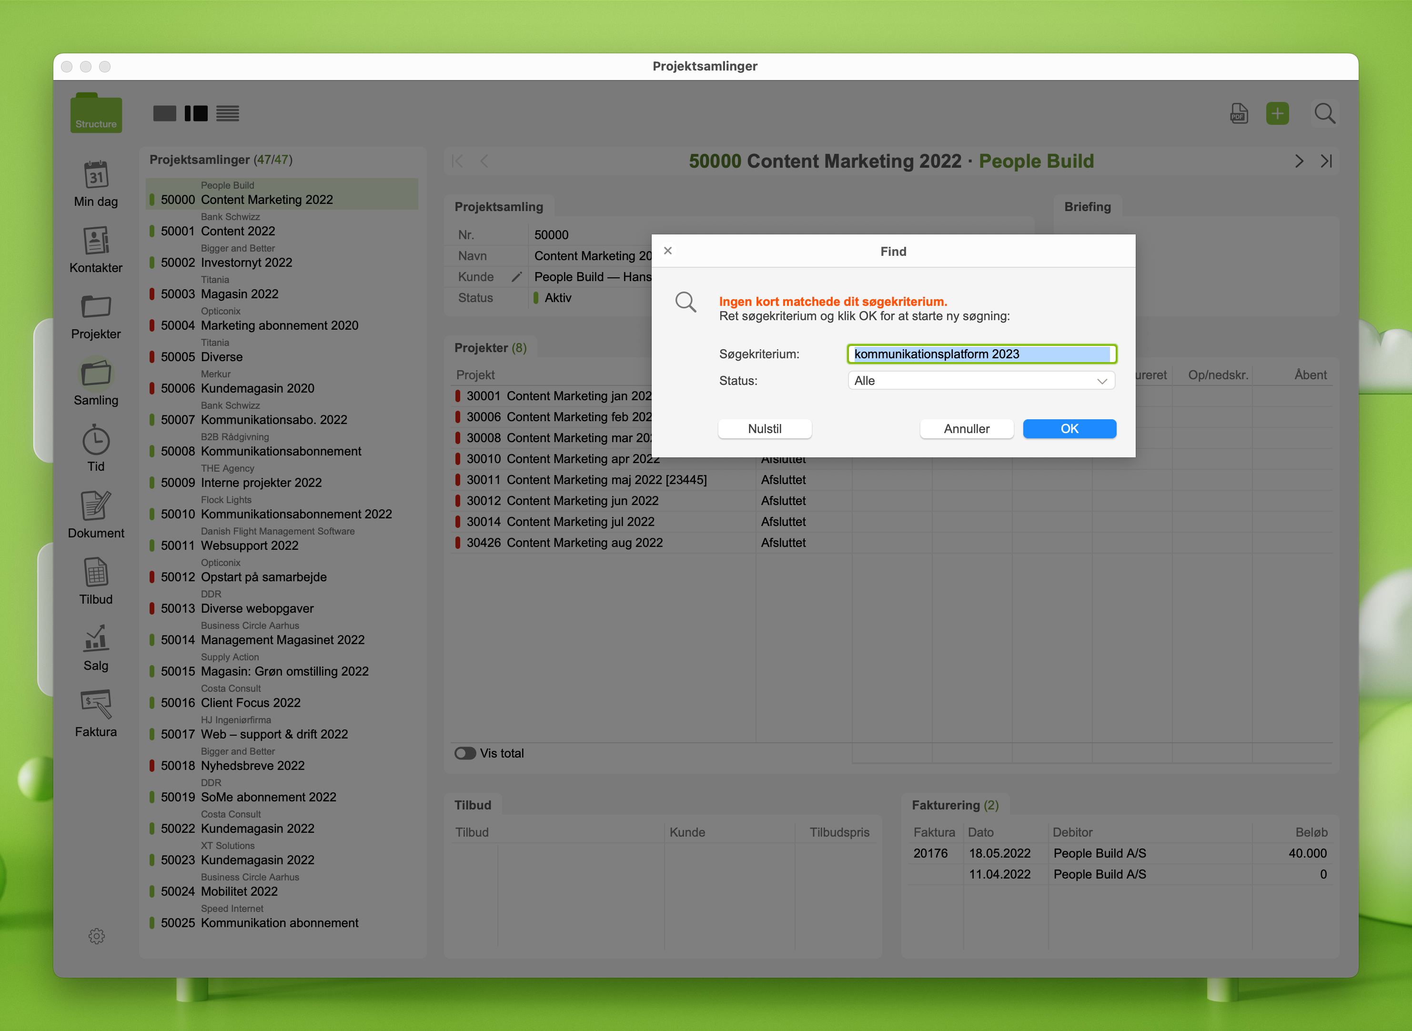Screen dimensions: 1412x1031
Task: Click the PDF export icon
Action: pos(1239,113)
